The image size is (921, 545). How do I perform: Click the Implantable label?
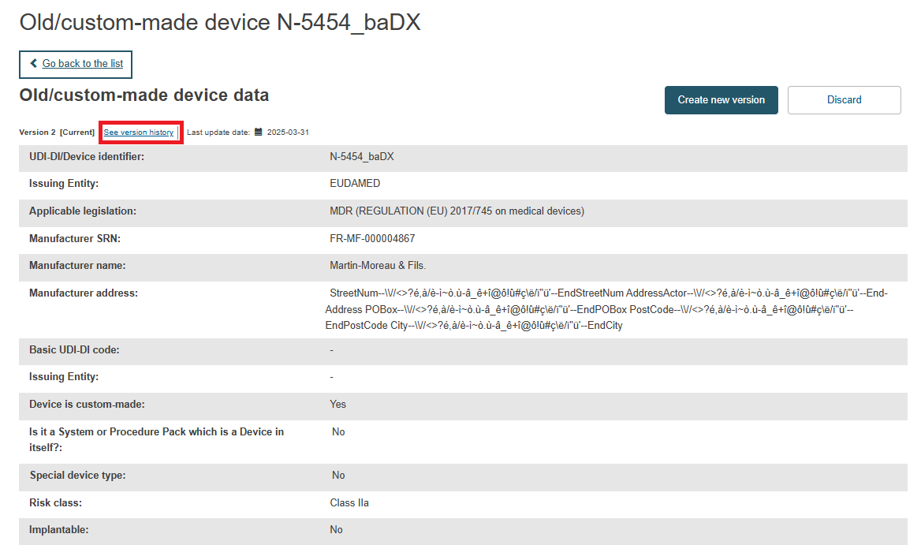58,530
